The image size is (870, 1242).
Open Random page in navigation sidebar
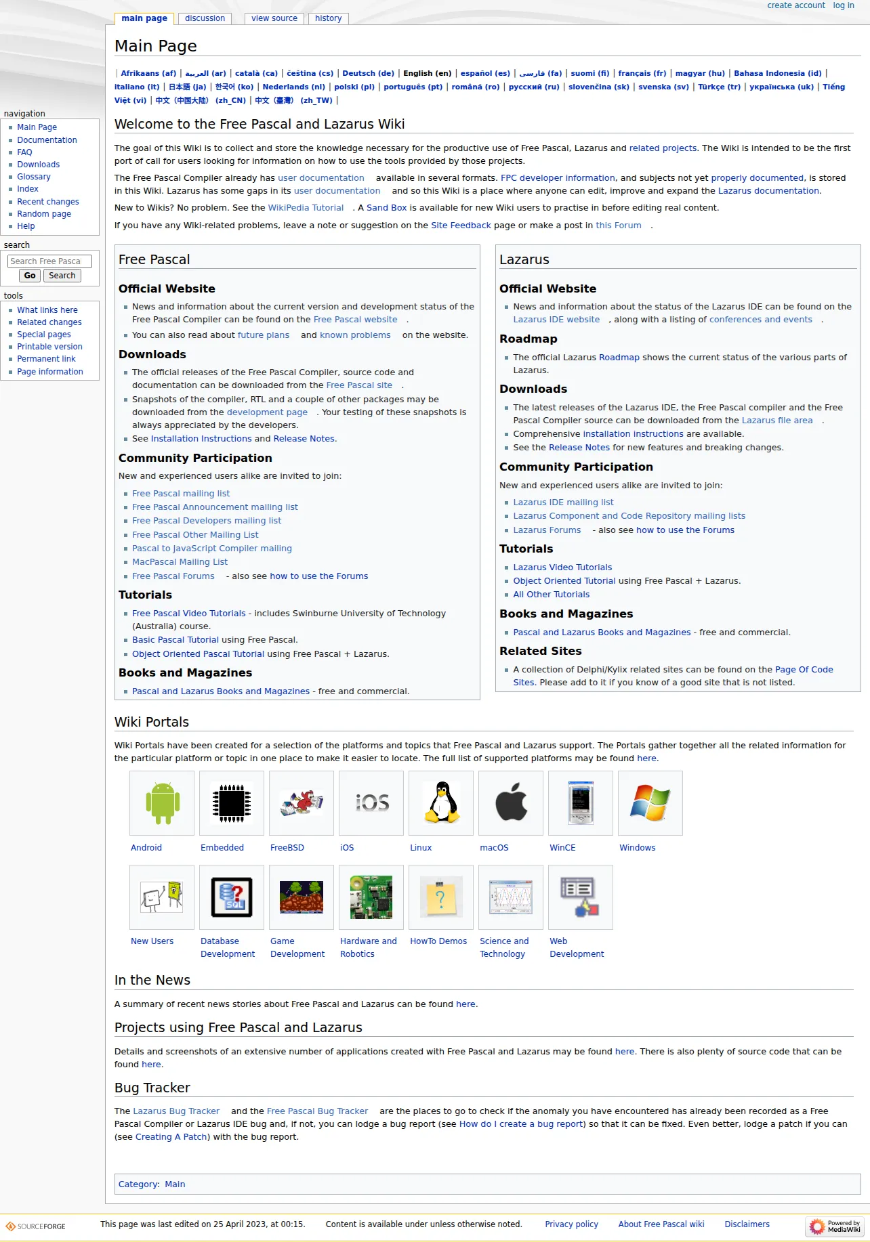coord(44,214)
